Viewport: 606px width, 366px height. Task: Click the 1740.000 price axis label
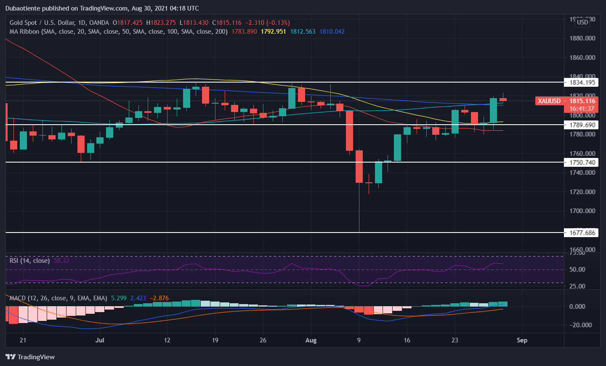pyautogui.click(x=582, y=173)
